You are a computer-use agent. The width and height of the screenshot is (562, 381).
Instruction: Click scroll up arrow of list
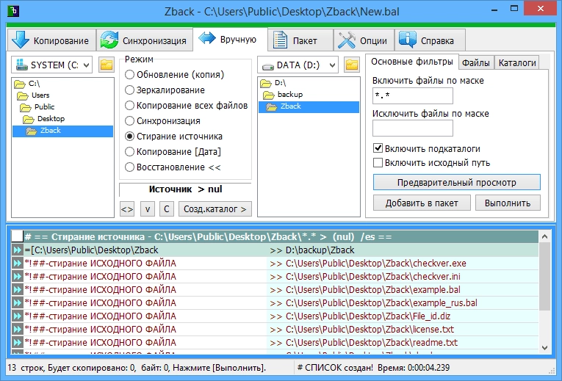click(545, 236)
